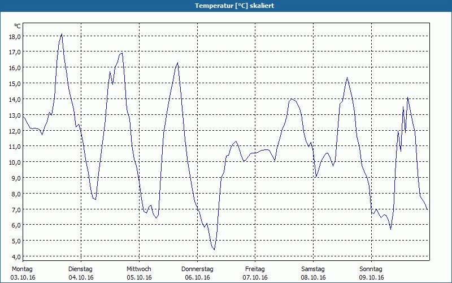Image resolution: width=452 pixels, height=283 pixels.
Task: Select the 11,0 axis label
Action: (x=15, y=147)
